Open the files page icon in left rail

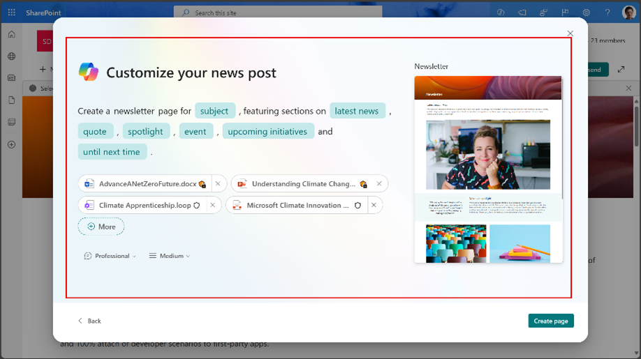coord(11,100)
